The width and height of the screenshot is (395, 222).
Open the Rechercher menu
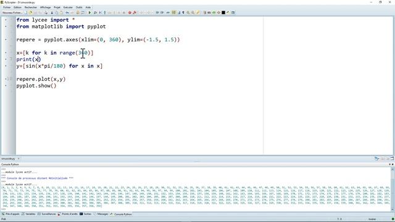pyautogui.click(x=31, y=7)
